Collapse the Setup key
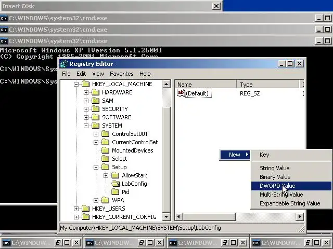Viewport: 333px width, 249px height. coord(96,167)
